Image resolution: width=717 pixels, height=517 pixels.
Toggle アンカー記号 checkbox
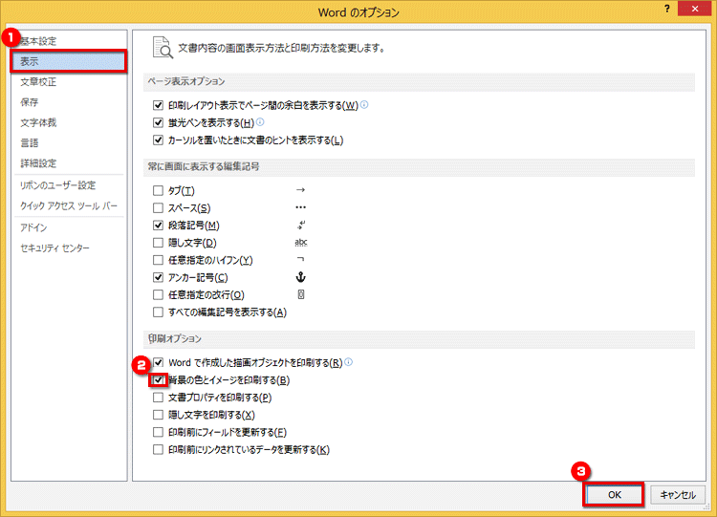click(x=158, y=277)
